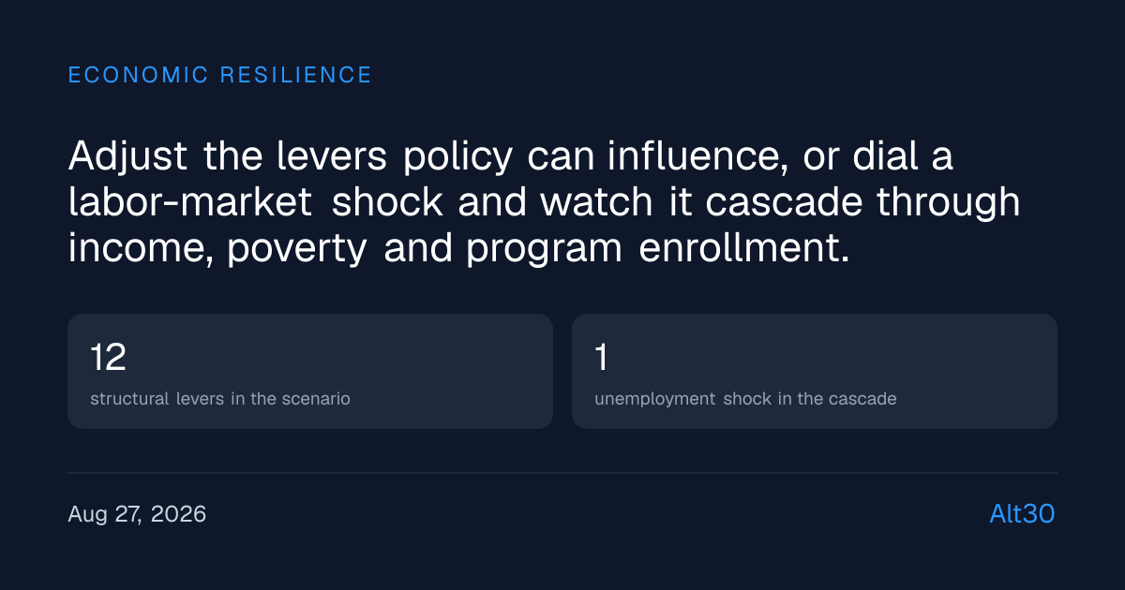This screenshot has height=590, width=1125.
Task: Click the number 12 in the first card
Action: coord(108,357)
